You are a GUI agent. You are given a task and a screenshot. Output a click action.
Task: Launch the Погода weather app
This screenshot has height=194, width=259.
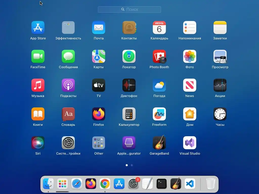pyautogui.click(x=159, y=85)
